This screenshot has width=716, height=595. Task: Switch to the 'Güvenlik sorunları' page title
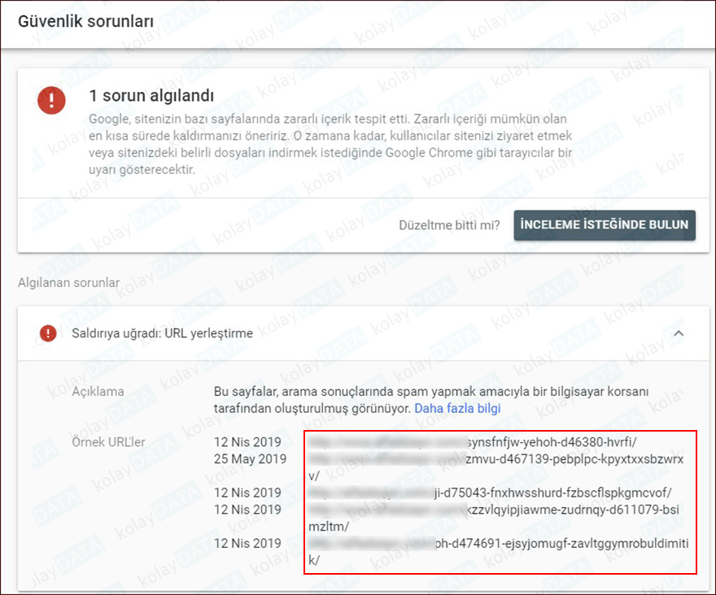coord(87,22)
